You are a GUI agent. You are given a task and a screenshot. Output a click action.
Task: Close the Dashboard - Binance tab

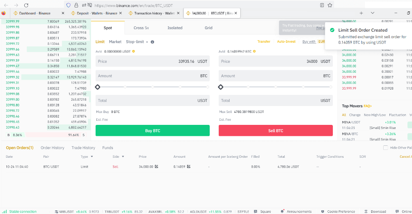pyautogui.click(x=63, y=13)
